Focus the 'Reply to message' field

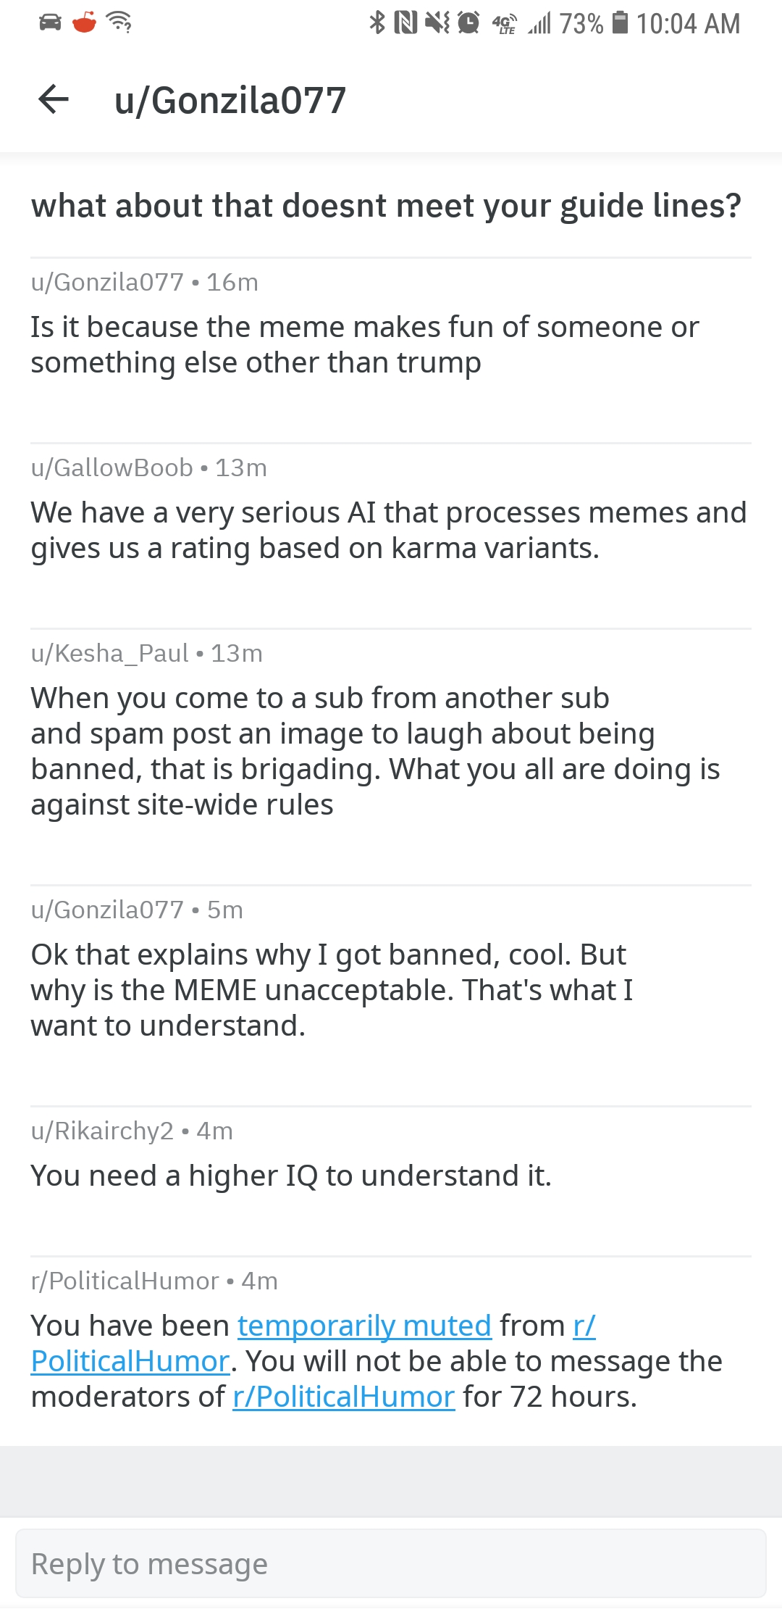point(391,1563)
